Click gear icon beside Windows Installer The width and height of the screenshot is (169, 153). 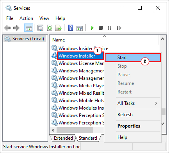[55, 56]
